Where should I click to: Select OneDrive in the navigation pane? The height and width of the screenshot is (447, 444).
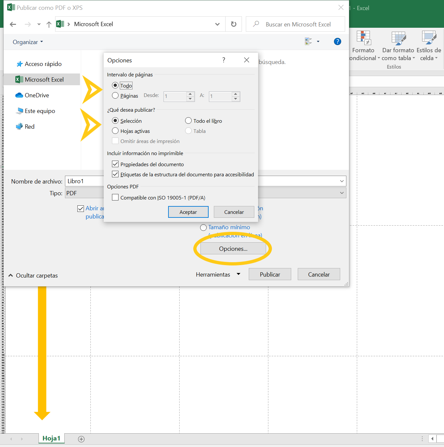pyautogui.click(x=37, y=95)
